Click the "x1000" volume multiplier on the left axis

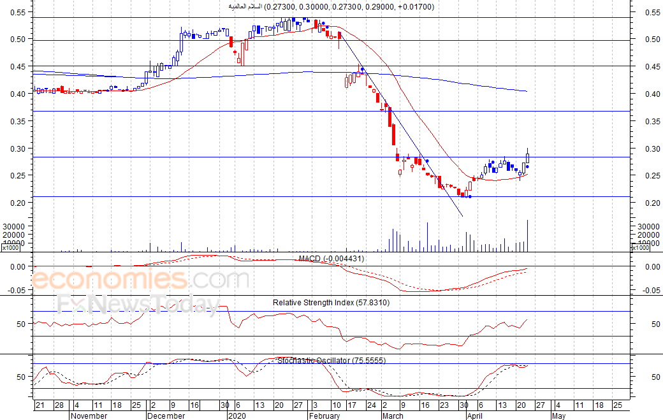click(x=10, y=248)
